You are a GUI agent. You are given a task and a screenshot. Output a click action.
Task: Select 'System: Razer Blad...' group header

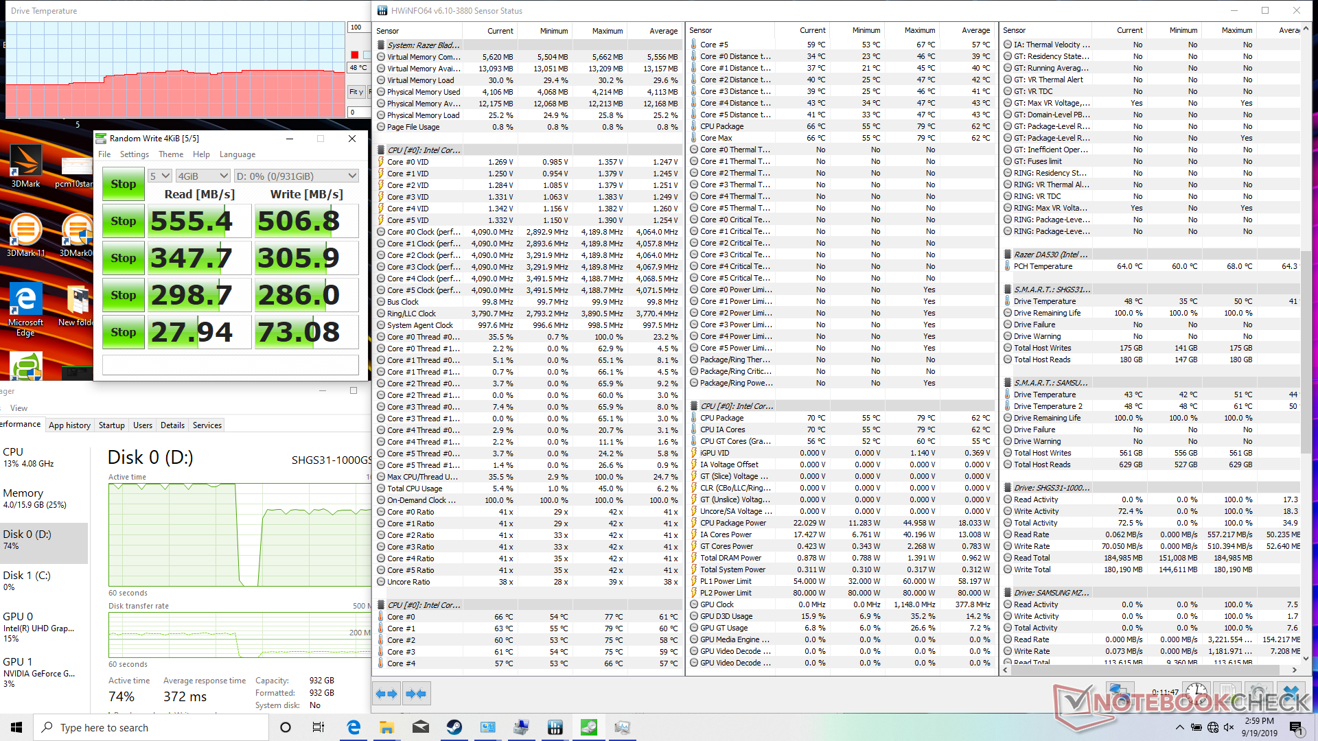coord(529,45)
